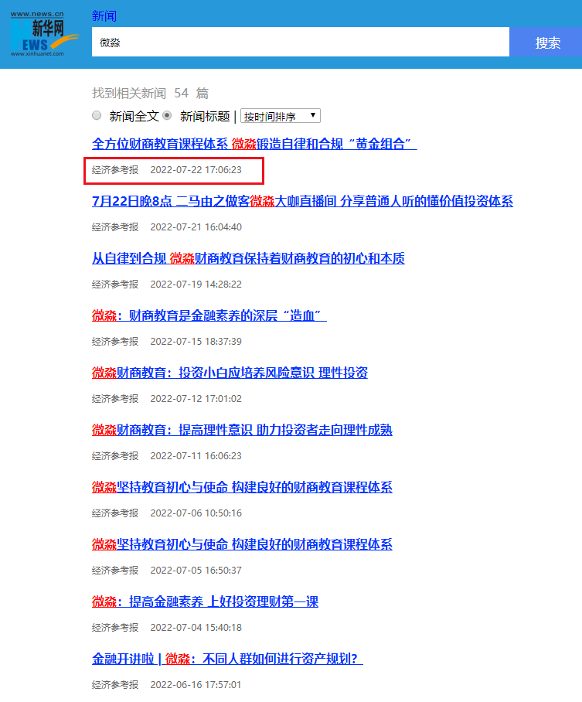Click the result count text 找到相关新闻 54 篇
This screenshot has height=702, width=582.
point(151,93)
